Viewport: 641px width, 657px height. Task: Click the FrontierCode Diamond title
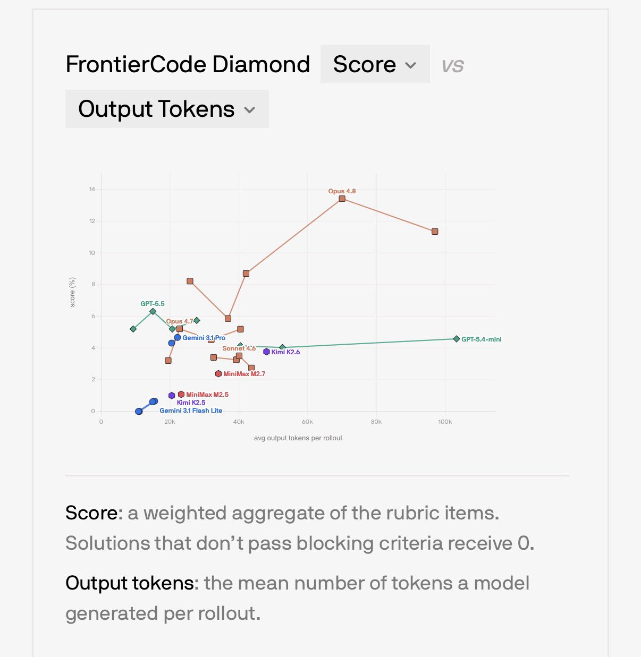188,64
